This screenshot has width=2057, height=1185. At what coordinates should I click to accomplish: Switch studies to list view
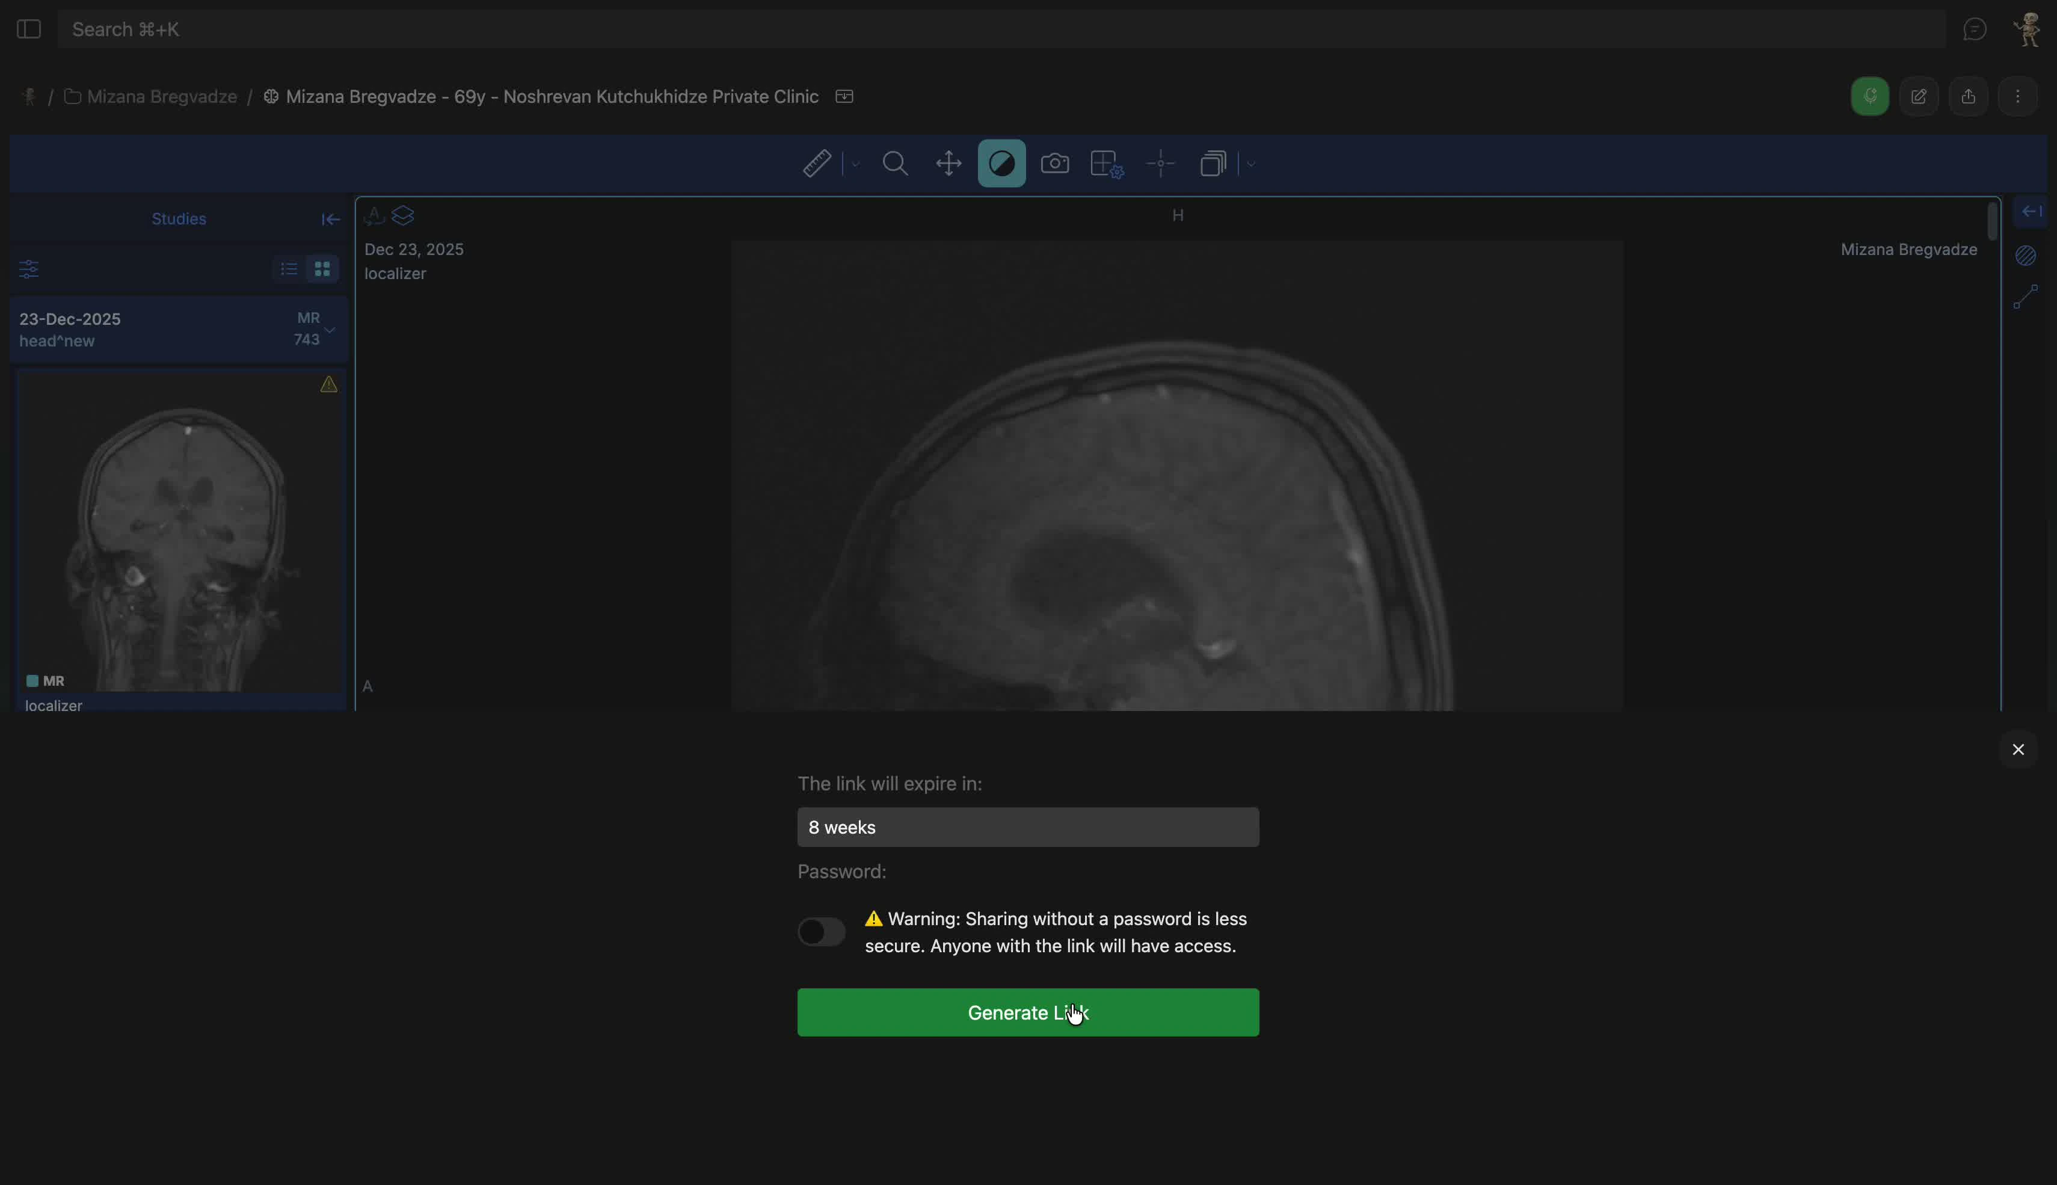[x=289, y=268]
